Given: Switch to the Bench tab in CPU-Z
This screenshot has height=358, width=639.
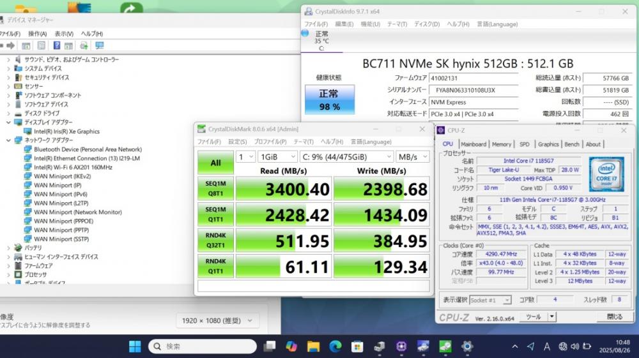Looking at the screenshot, I should pos(572,144).
